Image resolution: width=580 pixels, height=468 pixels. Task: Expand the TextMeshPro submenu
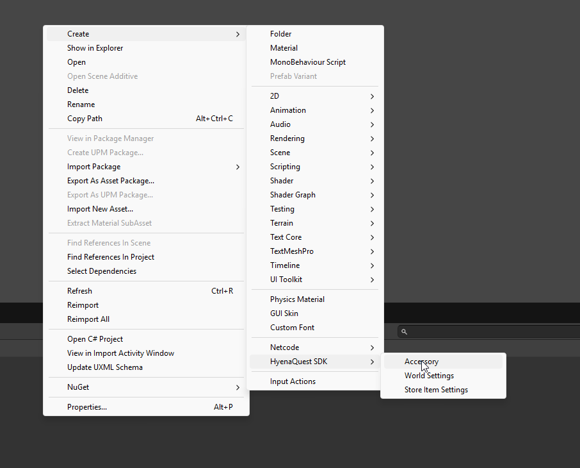[315, 251]
